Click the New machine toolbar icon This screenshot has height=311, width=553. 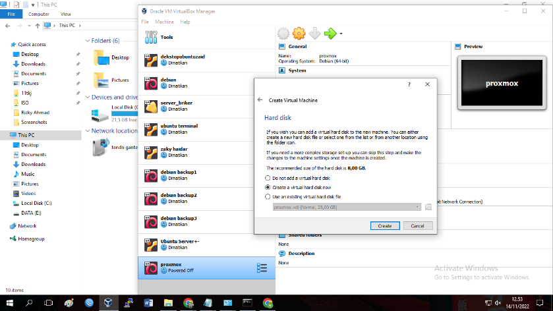(283, 34)
